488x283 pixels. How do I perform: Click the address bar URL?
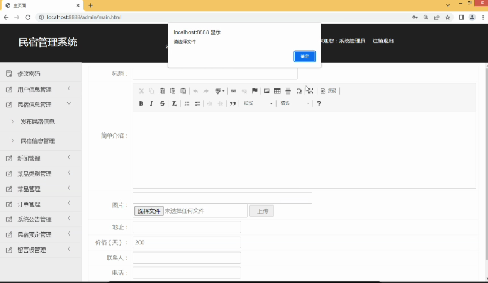(x=84, y=17)
